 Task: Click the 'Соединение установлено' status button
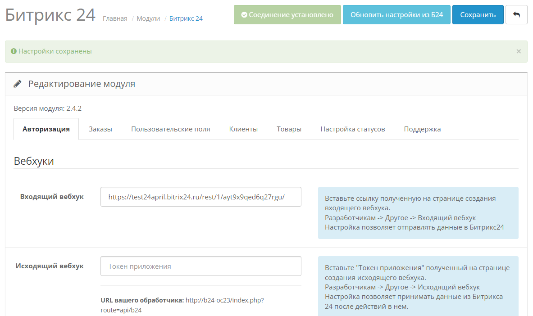(287, 14)
